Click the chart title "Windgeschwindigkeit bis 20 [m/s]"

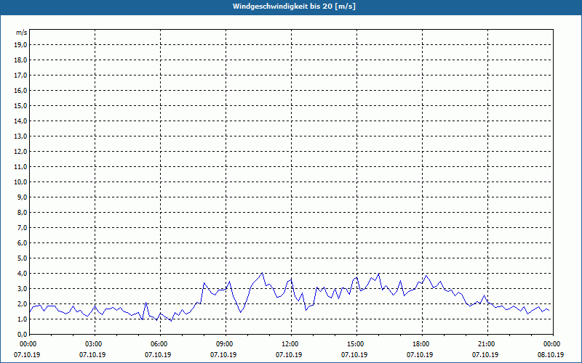294,7
